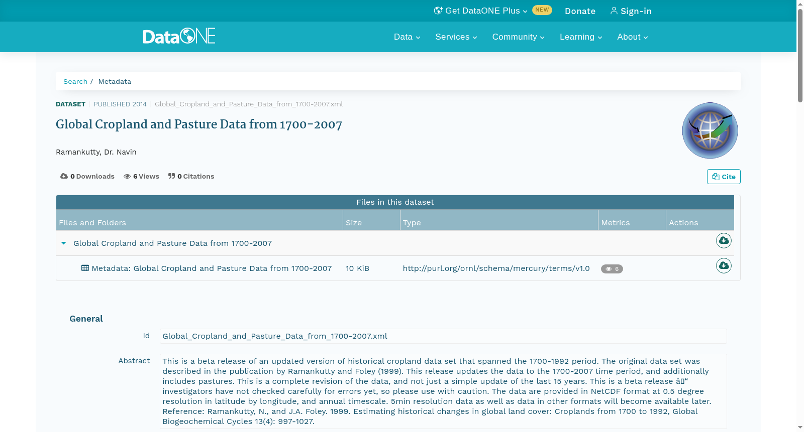The width and height of the screenshot is (804, 432).
Task: Click the Abstract text block
Action: [x=443, y=391]
